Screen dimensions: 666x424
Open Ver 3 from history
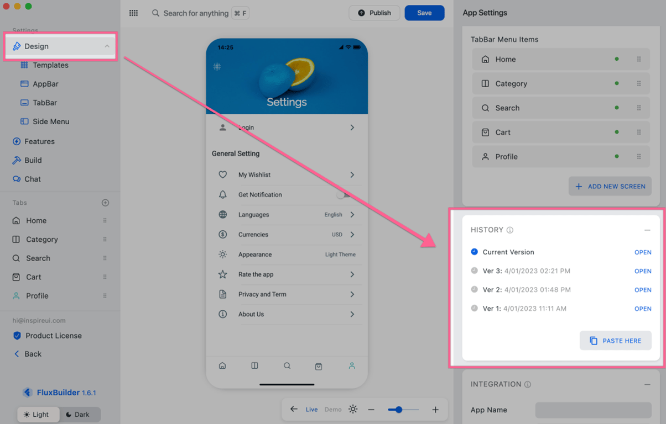coord(643,271)
